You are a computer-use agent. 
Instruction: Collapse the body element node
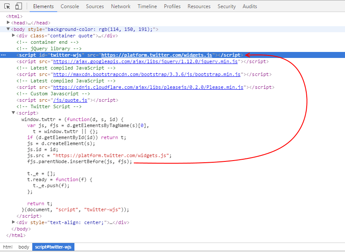(x=9, y=30)
